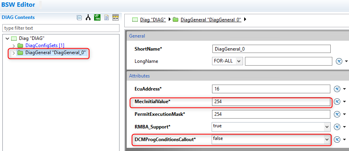Click the PermitExecutionMask field showing 254
Viewport: 349px width, 151px height.
[x=271, y=114]
